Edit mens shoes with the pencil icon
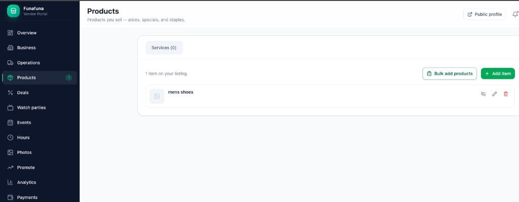The image size is (519, 202). pos(495,94)
